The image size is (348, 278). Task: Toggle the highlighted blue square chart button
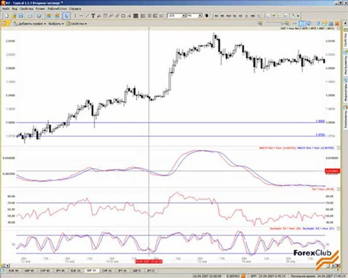301,23
